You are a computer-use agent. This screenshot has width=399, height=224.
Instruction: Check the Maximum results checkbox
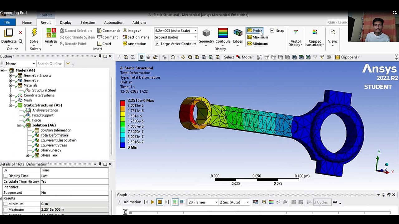[5, 209]
